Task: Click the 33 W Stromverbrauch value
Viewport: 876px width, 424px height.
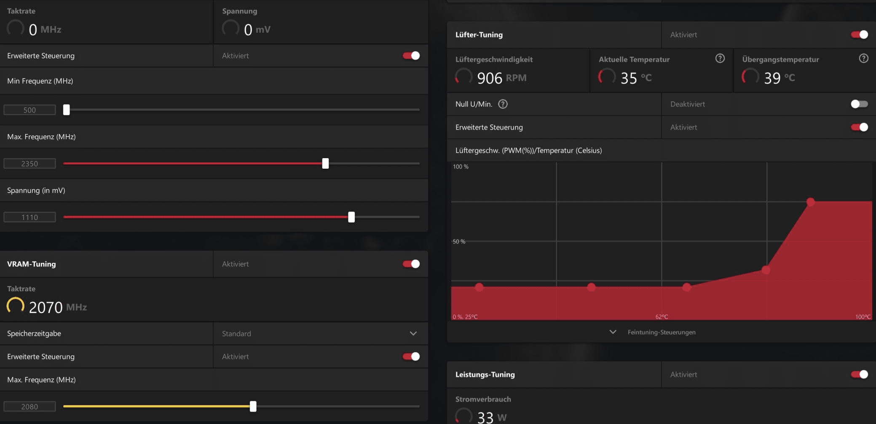Action: [x=492, y=417]
